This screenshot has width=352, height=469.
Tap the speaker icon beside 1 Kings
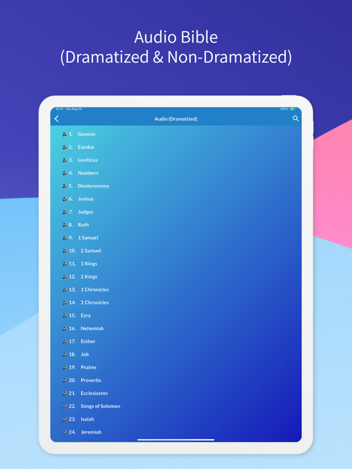click(64, 264)
